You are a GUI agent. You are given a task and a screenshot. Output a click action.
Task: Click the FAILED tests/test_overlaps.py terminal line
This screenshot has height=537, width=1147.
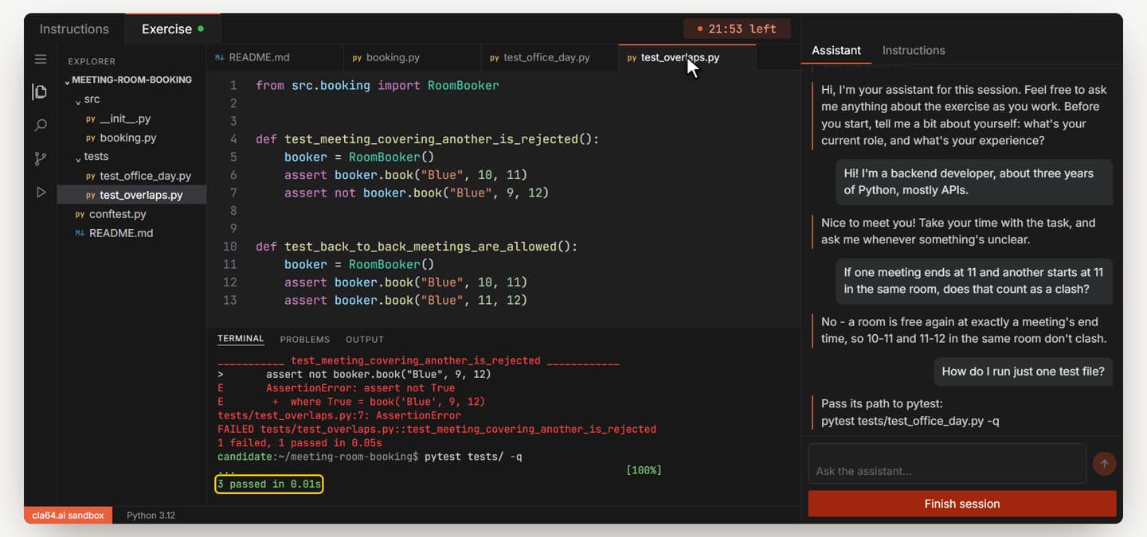[x=436, y=429]
